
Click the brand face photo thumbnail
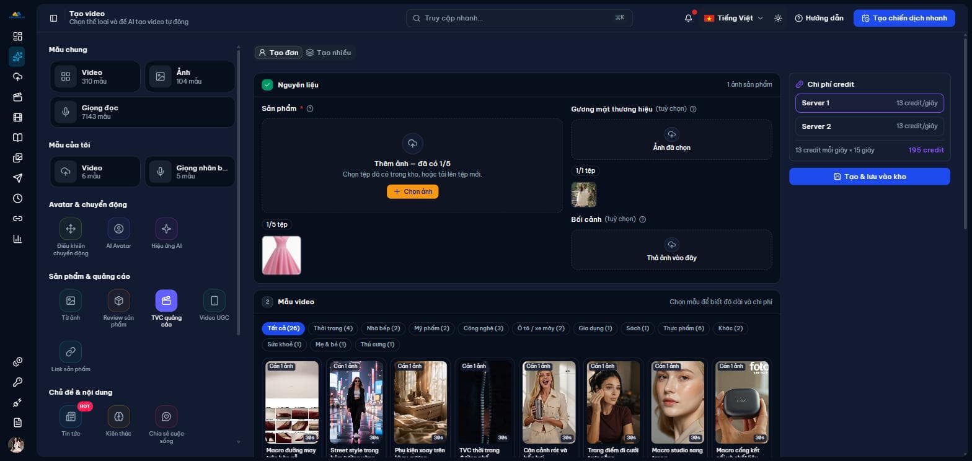pos(583,195)
